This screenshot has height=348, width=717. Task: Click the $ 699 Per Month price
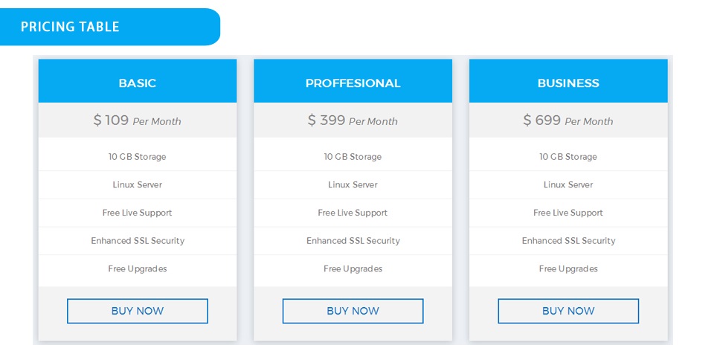(568, 120)
